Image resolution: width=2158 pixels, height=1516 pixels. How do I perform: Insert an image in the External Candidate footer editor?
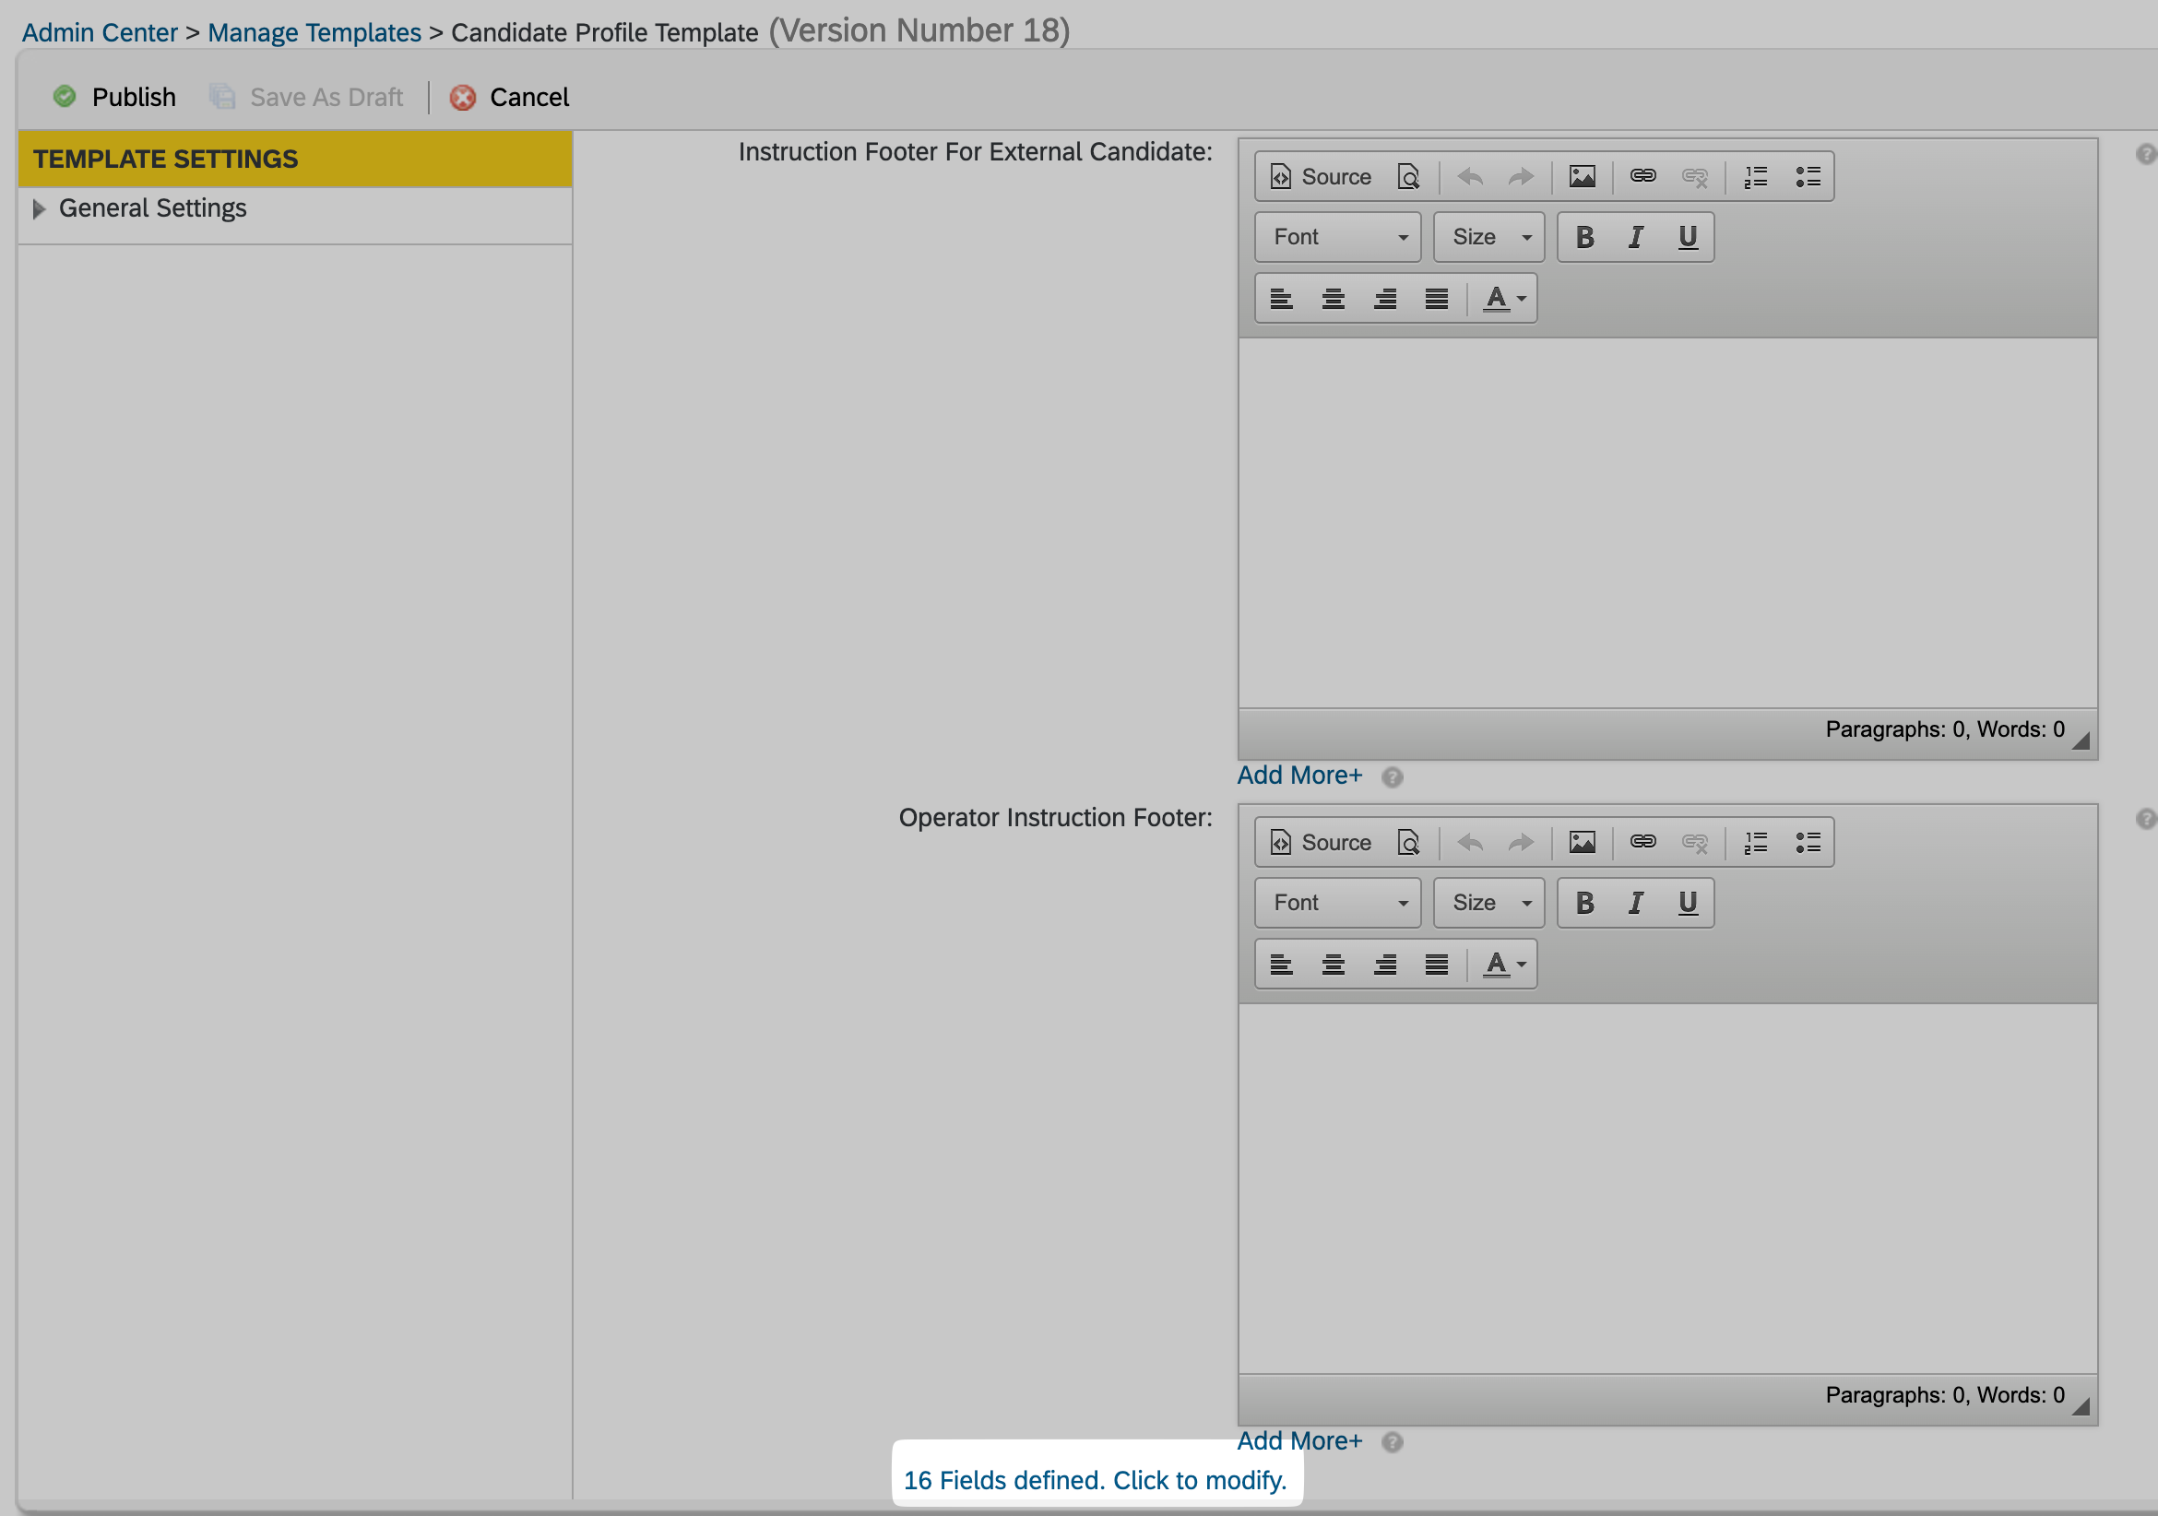[1582, 177]
